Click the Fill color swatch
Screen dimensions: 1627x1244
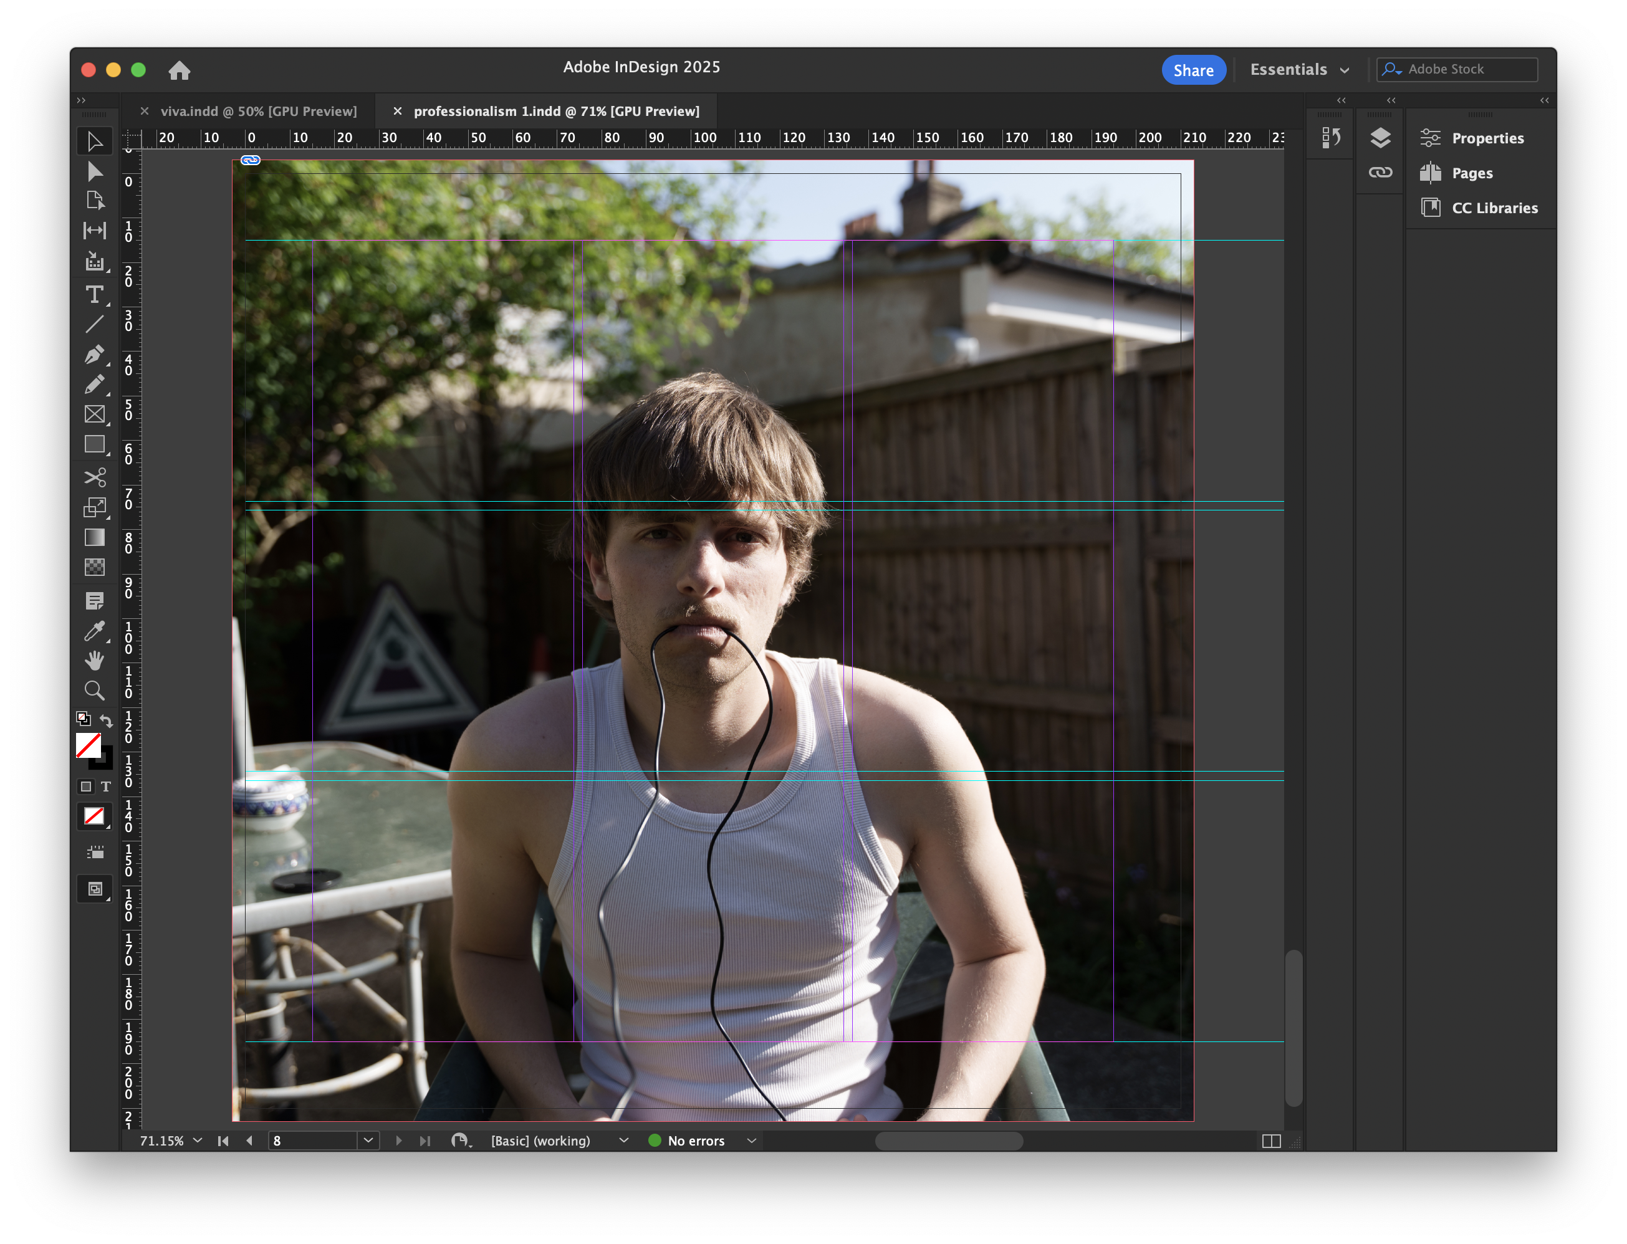tap(88, 745)
